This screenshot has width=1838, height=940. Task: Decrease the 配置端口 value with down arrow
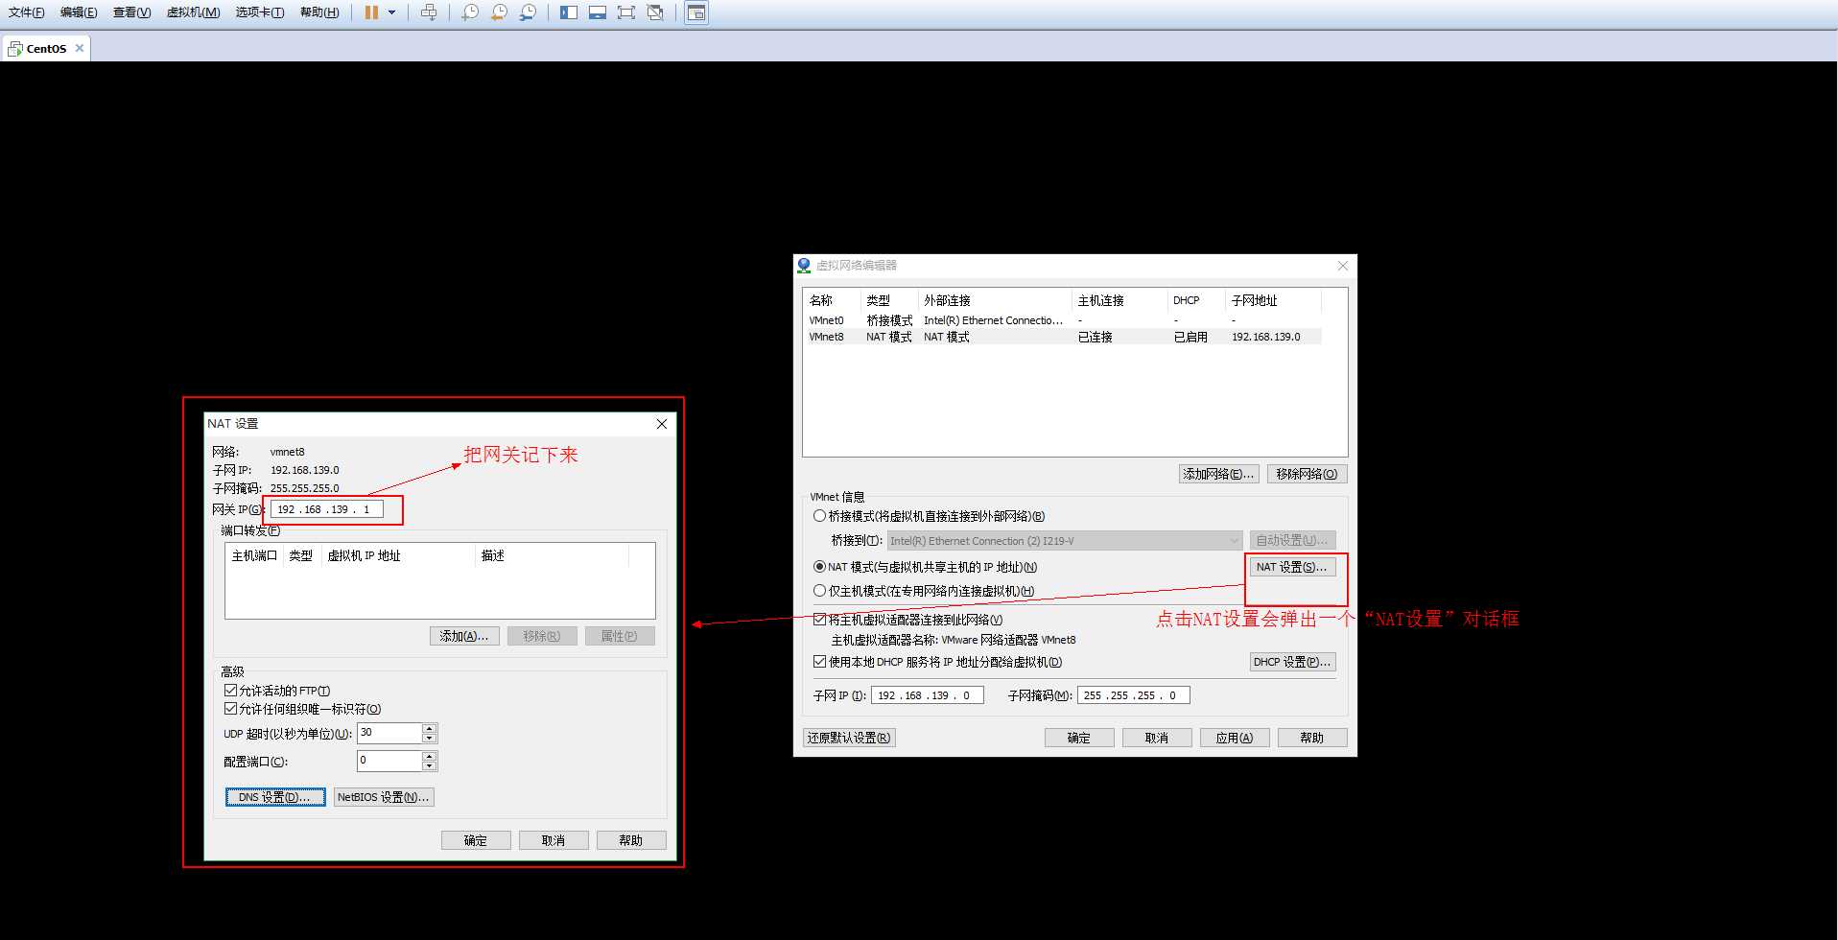coord(430,766)
